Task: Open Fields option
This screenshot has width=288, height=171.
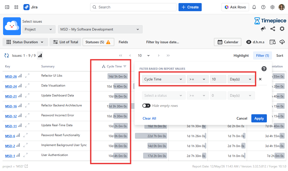Action: (x=123, y=42)
